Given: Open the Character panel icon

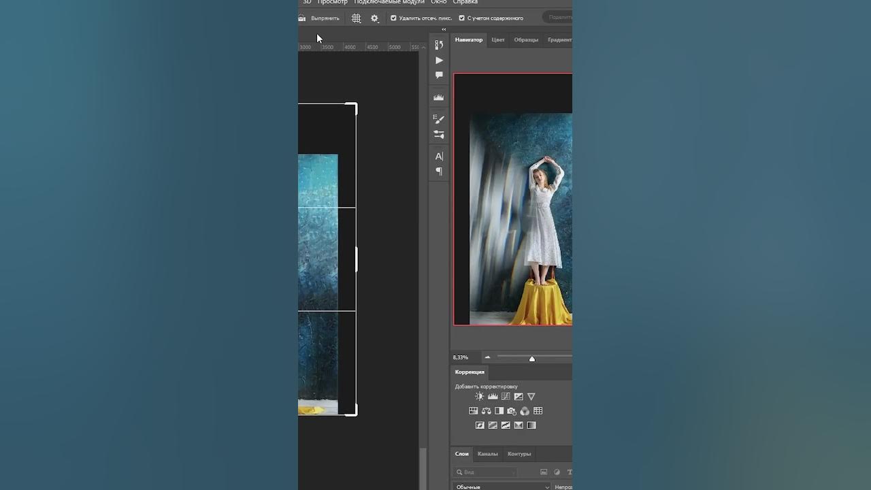Looking at the screenshot, I should (x=439, y=157).
